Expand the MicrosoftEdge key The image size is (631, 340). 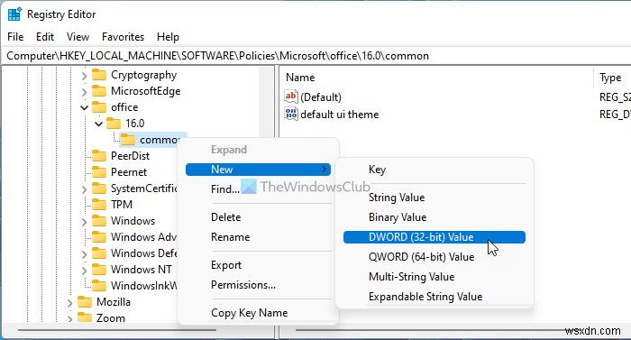84,91
